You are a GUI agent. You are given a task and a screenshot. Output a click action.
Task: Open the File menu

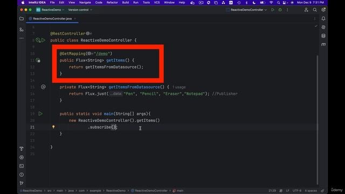pos(52,3)
